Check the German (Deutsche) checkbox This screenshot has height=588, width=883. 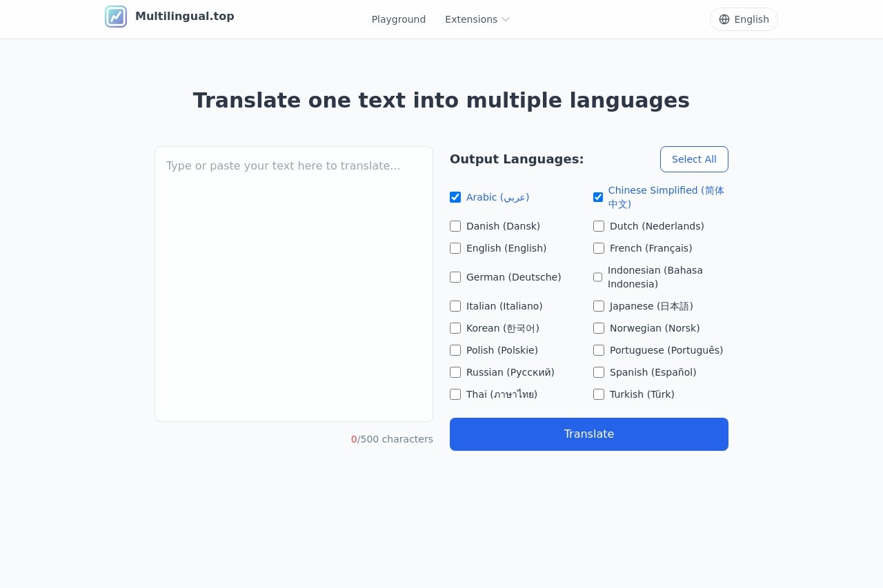point(455,277)
